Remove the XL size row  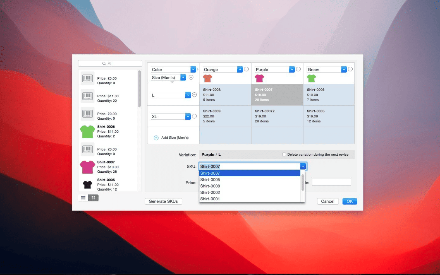tap(194, 116)
